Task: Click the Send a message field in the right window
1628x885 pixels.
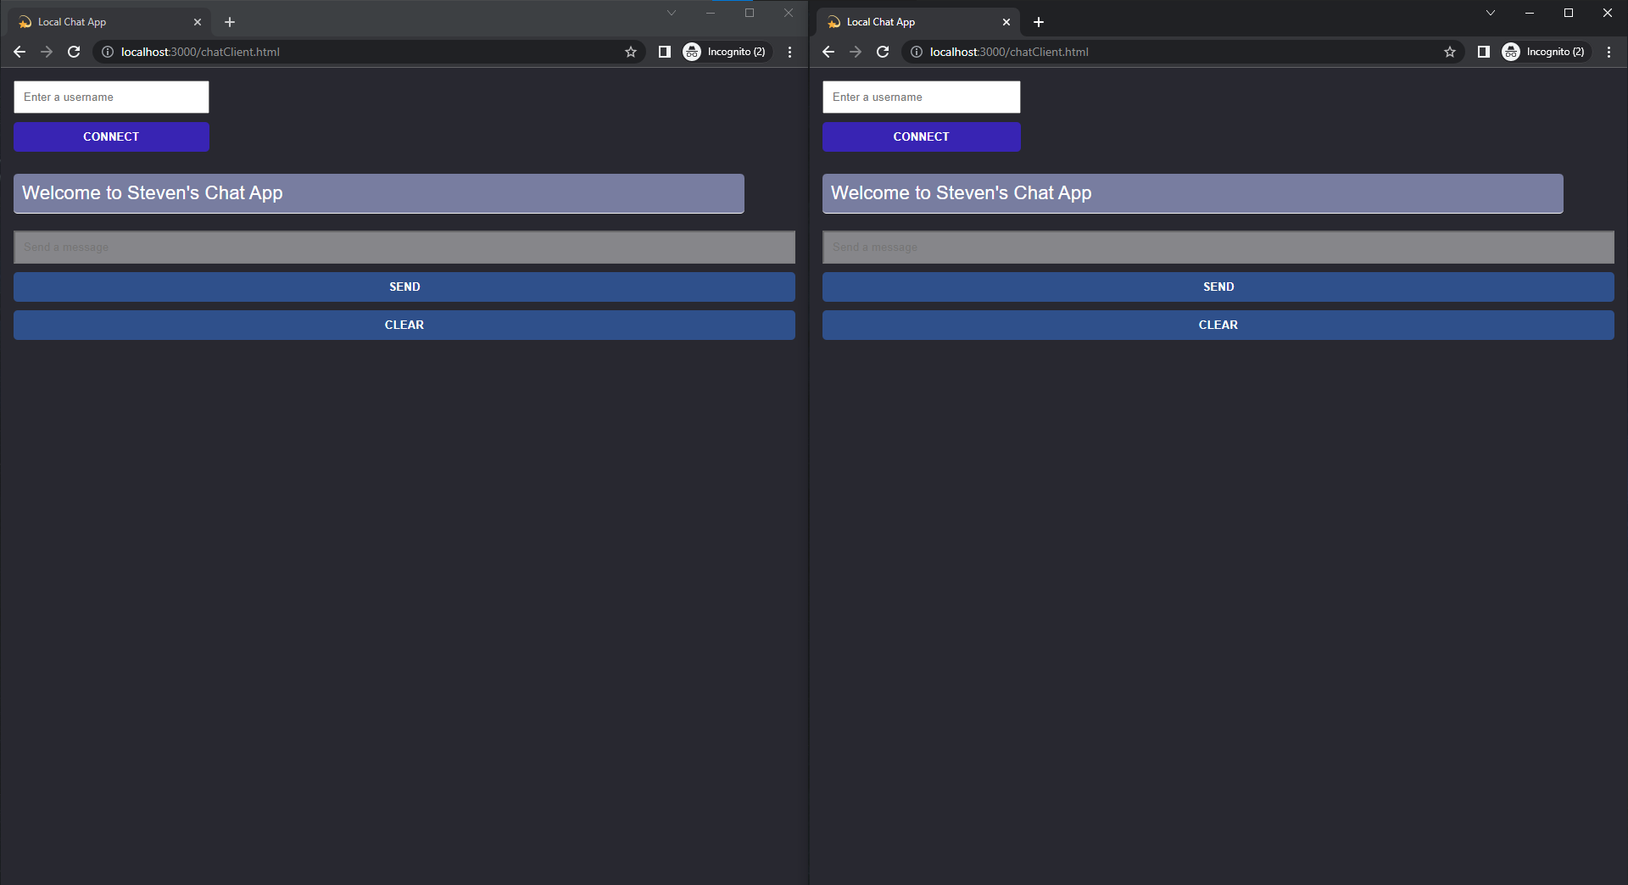Action: [x=1218, y=247]
